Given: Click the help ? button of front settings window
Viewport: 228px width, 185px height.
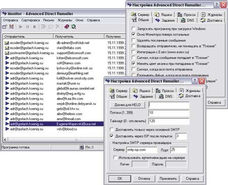Looking at the screenshot, I should [x=195, y=81].
